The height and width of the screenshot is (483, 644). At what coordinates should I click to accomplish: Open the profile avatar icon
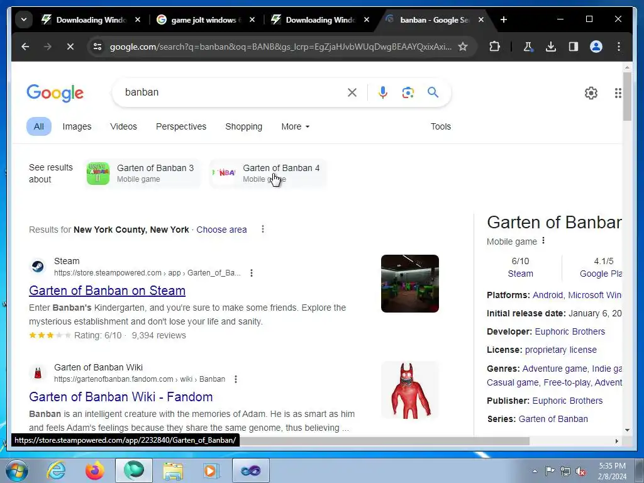pyautogui.click(x=596, y=47)
